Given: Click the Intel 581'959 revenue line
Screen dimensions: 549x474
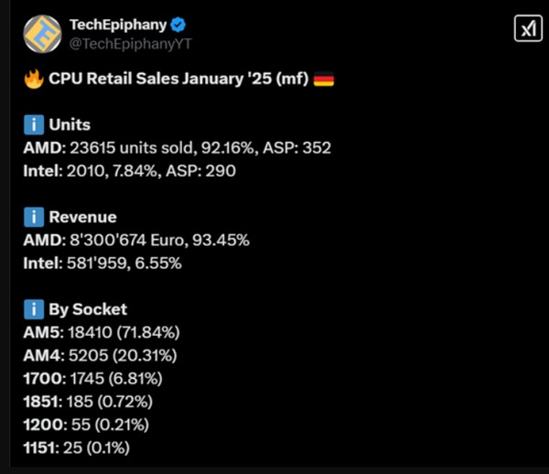Looking at the screenshot, I should click(102, 264).
